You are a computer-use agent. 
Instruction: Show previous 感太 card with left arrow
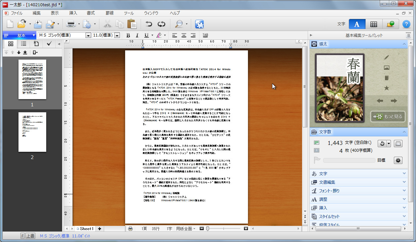380,101
